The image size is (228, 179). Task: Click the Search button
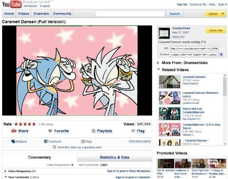(x=175, y=14)
